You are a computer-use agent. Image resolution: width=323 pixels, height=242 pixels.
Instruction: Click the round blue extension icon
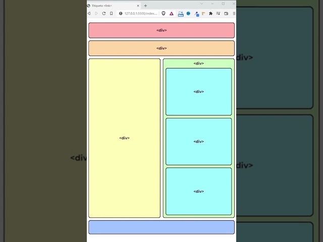point(188,14)
